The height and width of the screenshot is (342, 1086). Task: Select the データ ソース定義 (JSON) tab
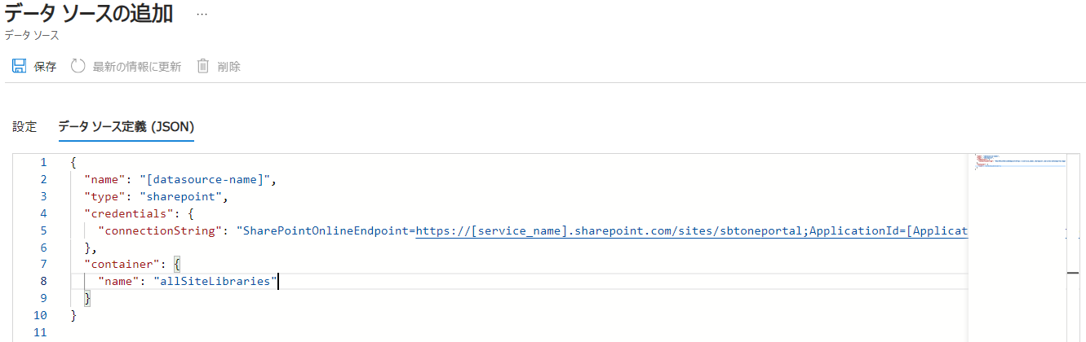pyautogui.click(x=126, y=126)
